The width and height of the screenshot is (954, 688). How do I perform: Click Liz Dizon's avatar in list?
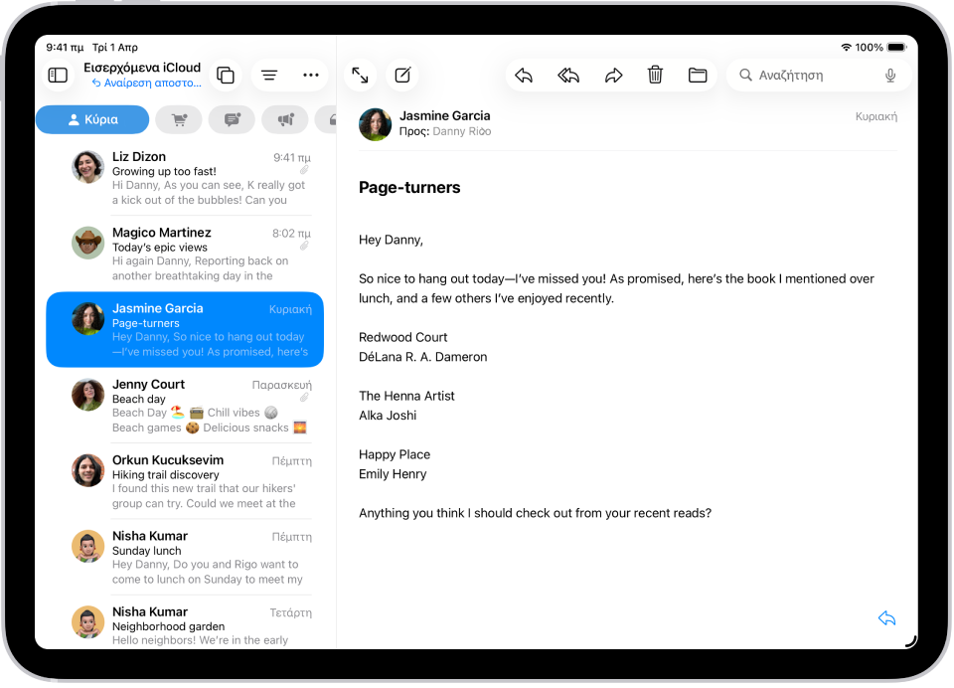(x=88, y=167)
